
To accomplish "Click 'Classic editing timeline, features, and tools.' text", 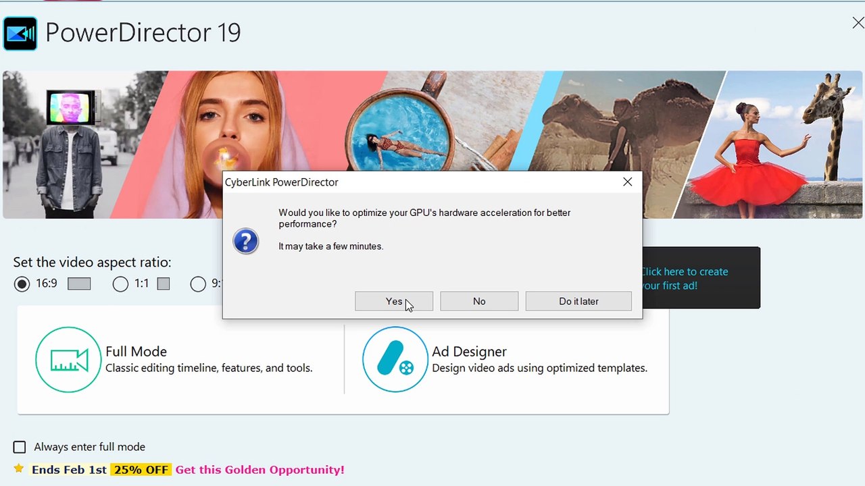I will 209,368.
